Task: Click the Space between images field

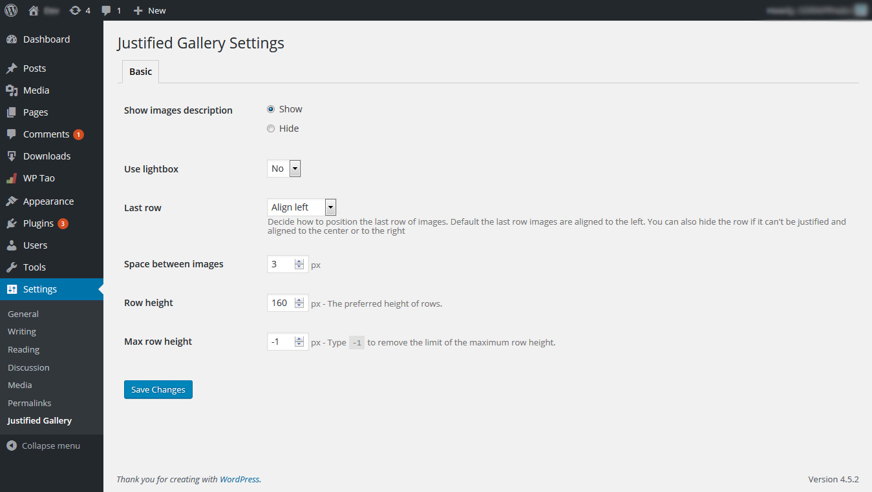Action: click(281, 264)
